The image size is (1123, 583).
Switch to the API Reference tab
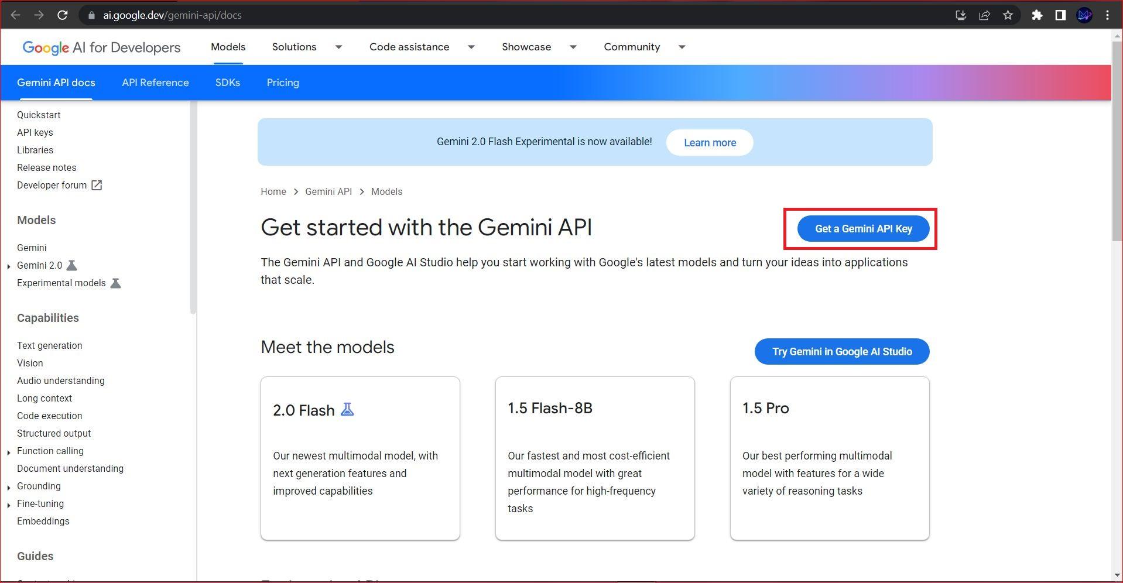coord(155,83)
